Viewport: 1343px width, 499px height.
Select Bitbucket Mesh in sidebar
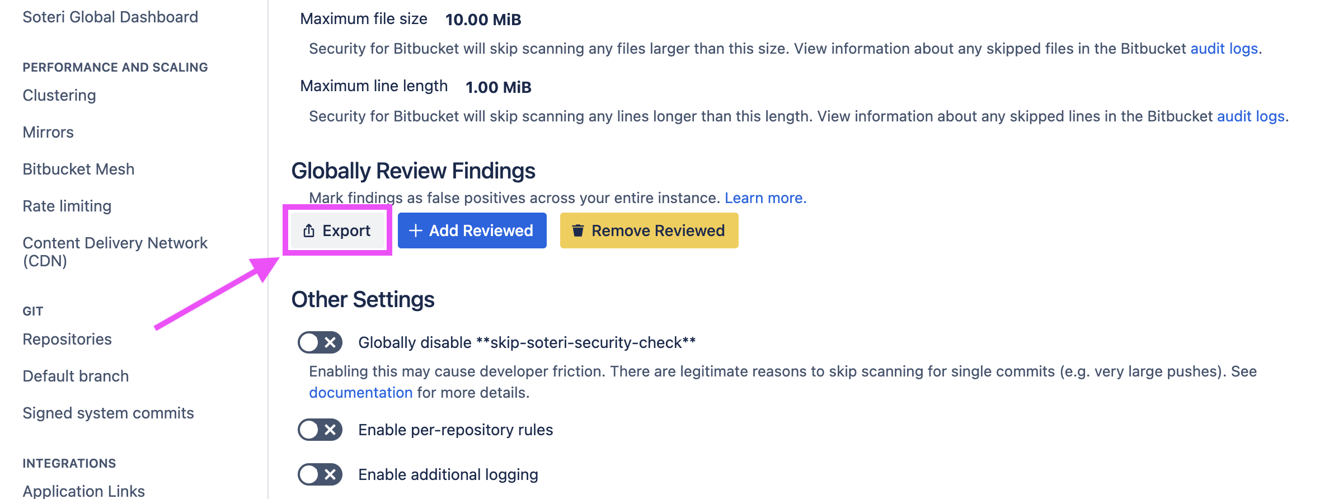click(78, 169)
